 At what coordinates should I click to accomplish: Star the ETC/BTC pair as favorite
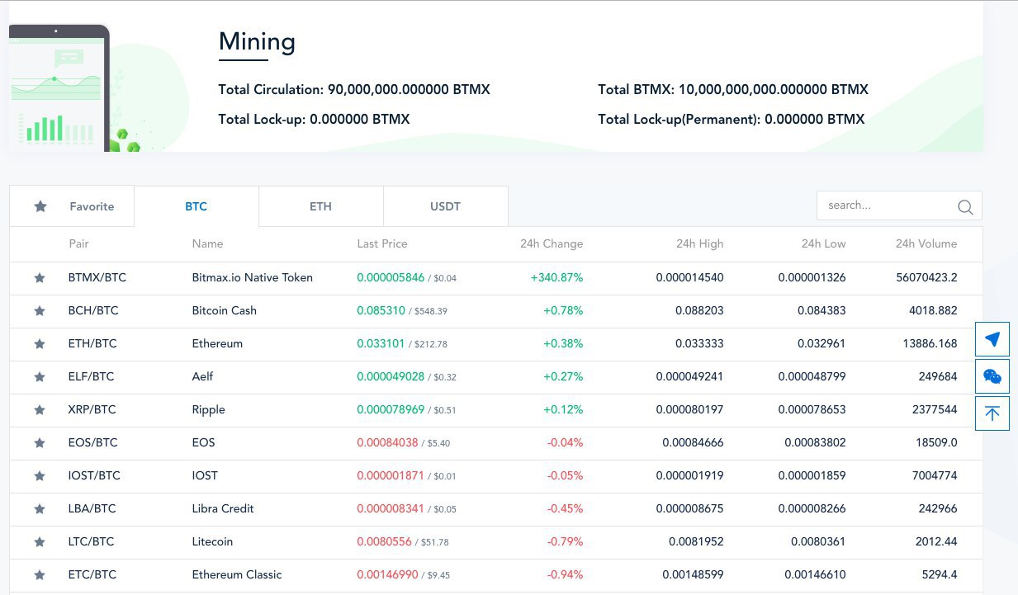click(39, 575)
